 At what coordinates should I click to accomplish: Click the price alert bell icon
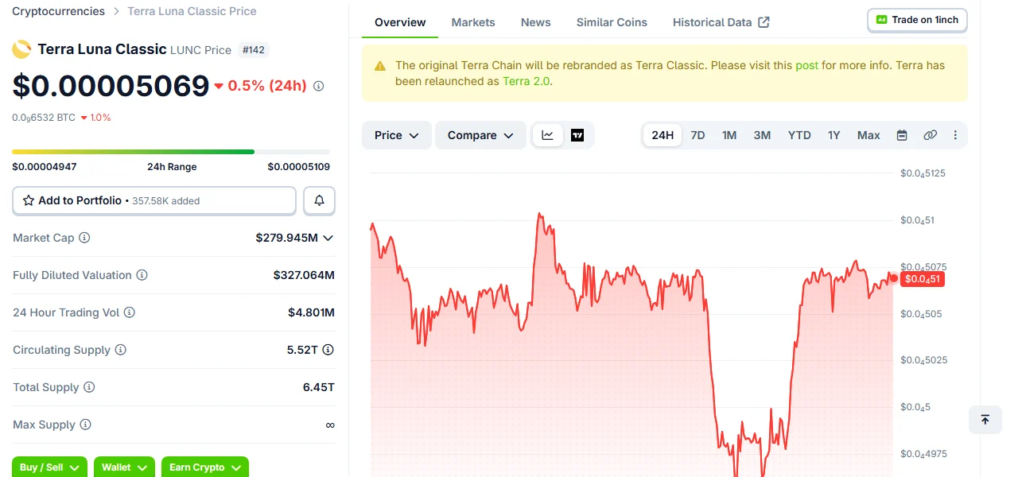pyautogui.click(x=319, y=200)
